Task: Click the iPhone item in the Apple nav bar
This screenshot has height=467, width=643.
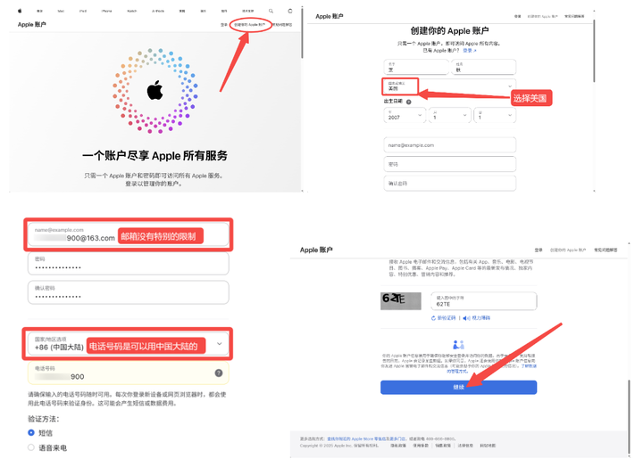Action: pyautogui.click(x=106, y=11)
